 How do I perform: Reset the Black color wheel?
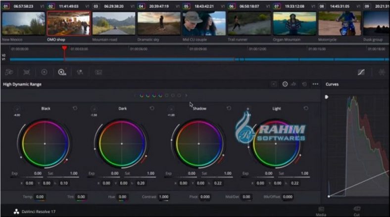point(75,108)
